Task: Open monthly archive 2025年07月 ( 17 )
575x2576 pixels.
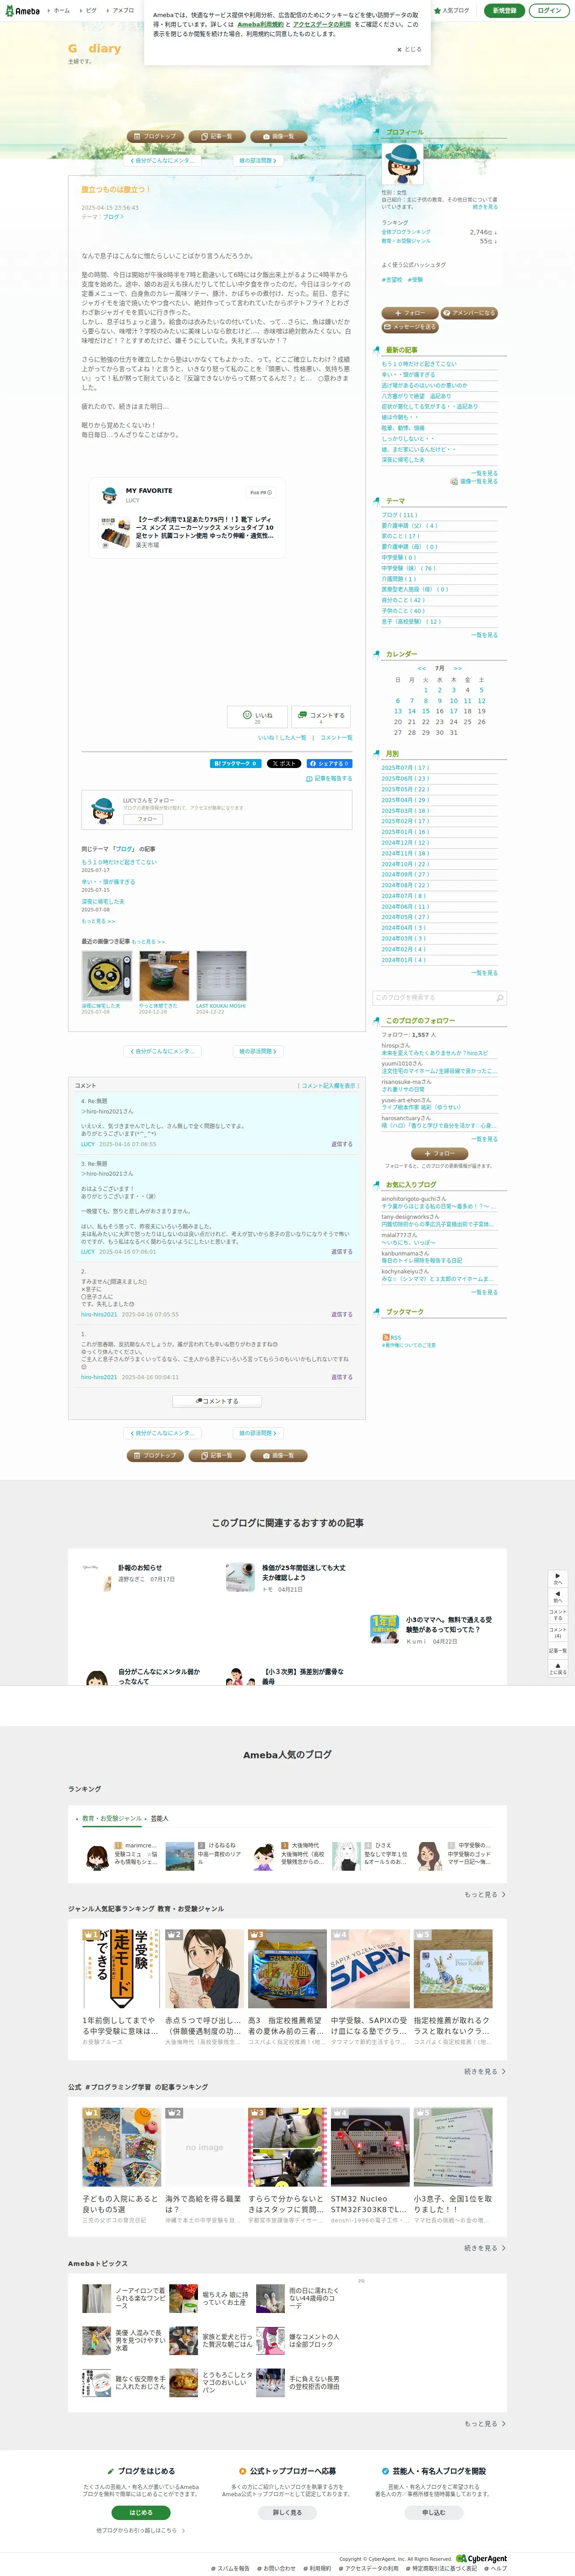Action: click(x=405, y=768)
